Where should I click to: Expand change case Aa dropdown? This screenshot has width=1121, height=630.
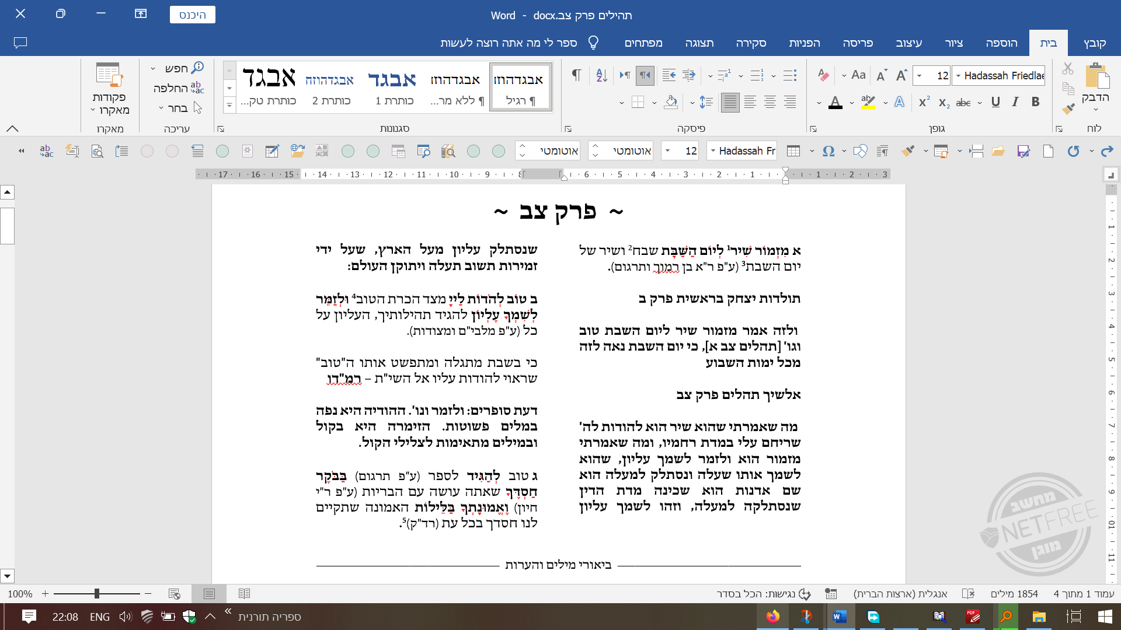click(844, 75)
